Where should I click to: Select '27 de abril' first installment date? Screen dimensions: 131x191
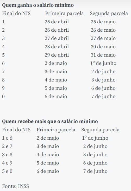(x=57, y=38)
